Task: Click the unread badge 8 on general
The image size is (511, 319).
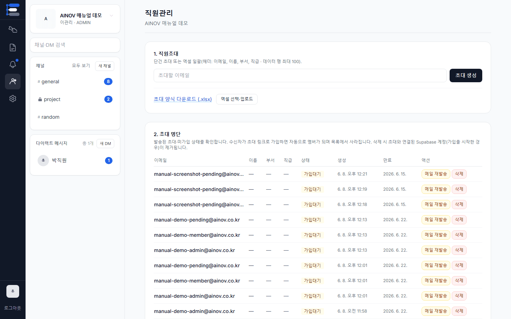Action: click(108, 82)
